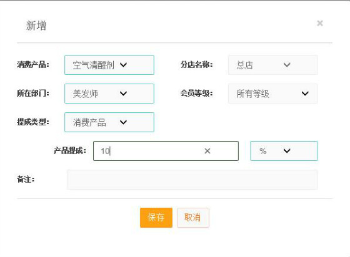Click the chevron arrow beside 总店
The image size is (350, 257).
pos(287,65)
